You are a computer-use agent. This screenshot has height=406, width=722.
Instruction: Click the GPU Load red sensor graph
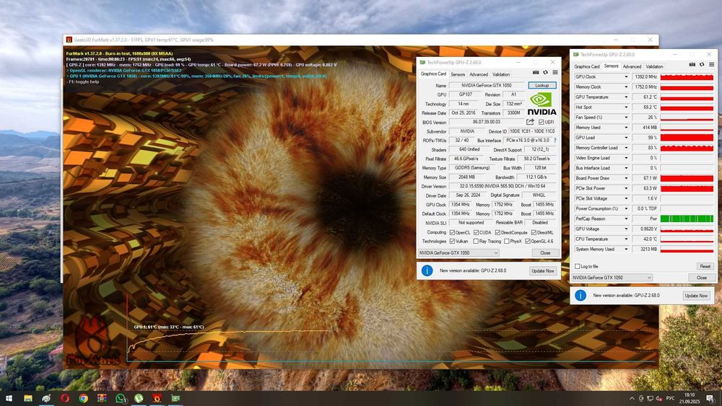pos(687,138)
